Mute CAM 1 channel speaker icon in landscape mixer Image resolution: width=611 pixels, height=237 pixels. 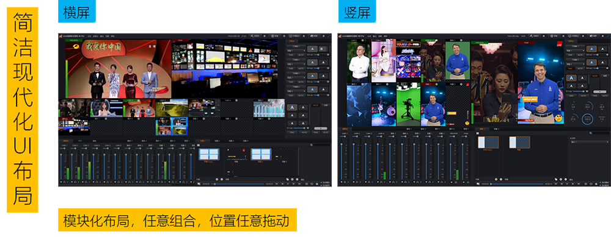pos(61,182)
